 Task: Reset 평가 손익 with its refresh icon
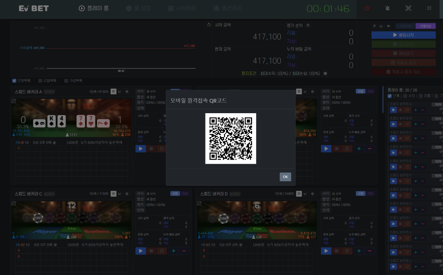[x=308, y=25]
